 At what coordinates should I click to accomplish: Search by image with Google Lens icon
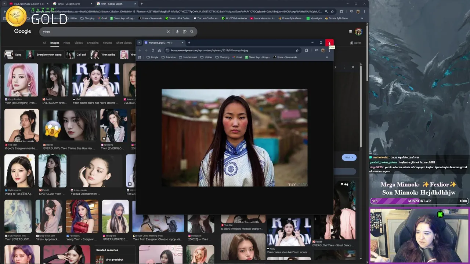(184, 32)
